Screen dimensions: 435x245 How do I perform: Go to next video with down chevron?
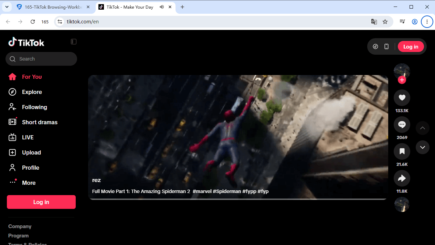[423, 147]
